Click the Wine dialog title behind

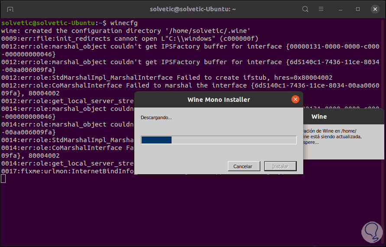(319, 117)
